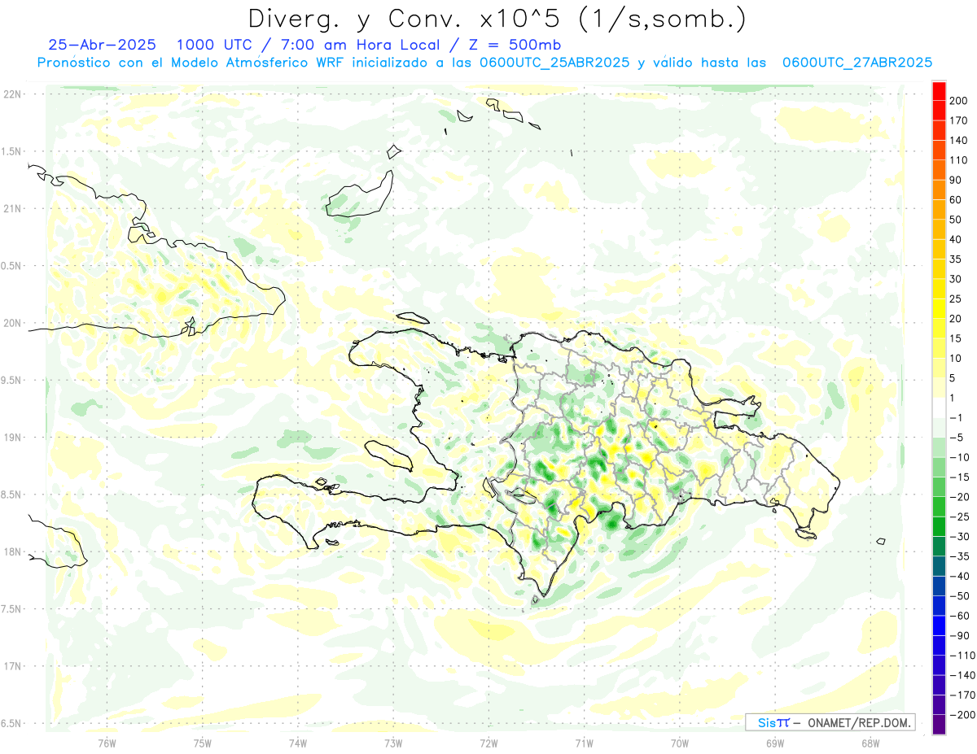Select the '73W' longitude label
Viewport: 977px width, 754px height.
pyautogui.click(x=393, y=743)
